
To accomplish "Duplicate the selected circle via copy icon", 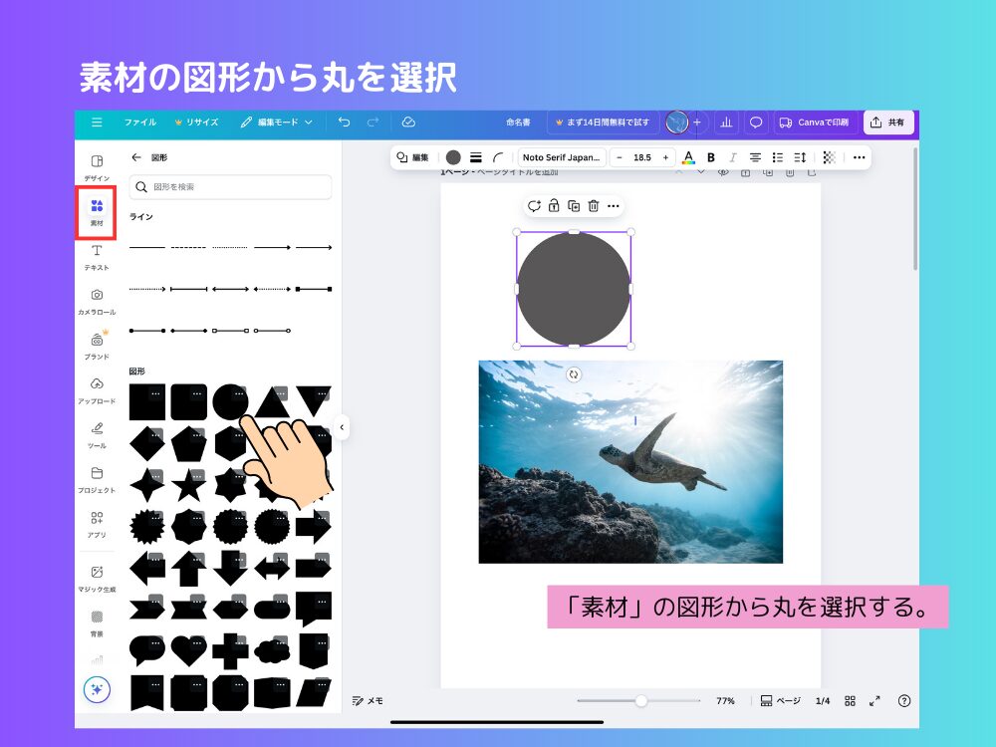I will pyautogui.click(x=572, y=206).
